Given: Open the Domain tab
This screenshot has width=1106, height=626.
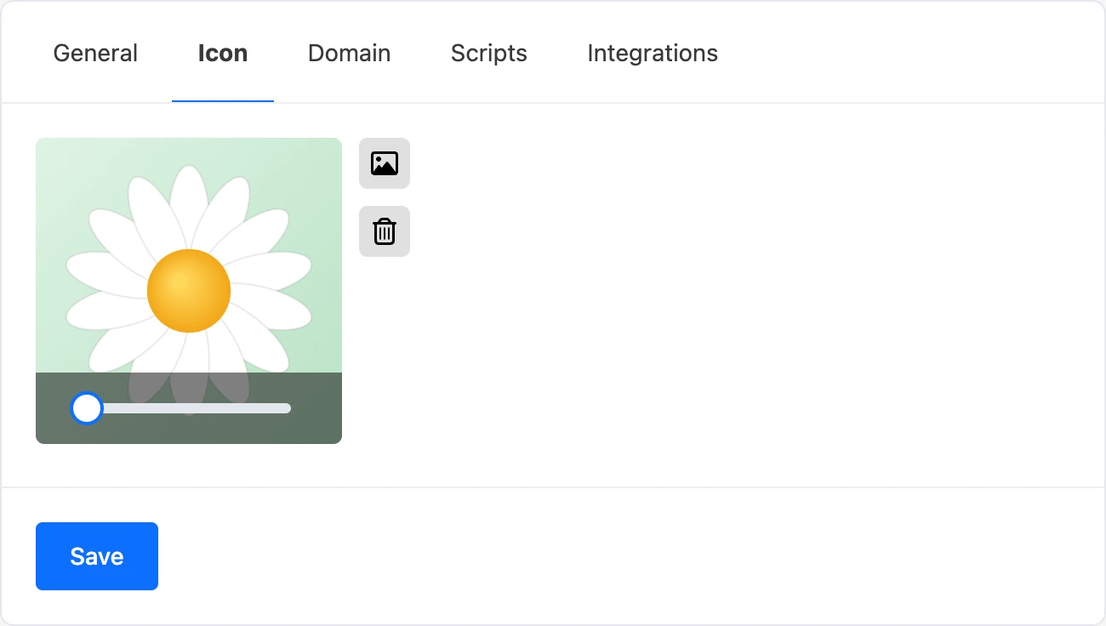Looking at the screenshot, I should [x=350, y=53].
